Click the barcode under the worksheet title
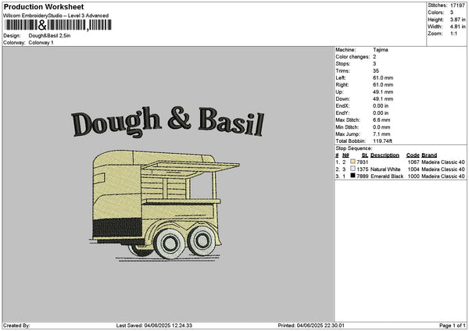This screenshot has width=469, height=331. (58, 26)
